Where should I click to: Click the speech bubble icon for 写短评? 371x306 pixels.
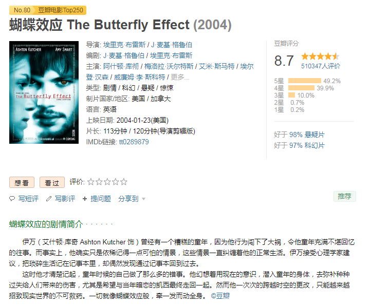(12, 199)
